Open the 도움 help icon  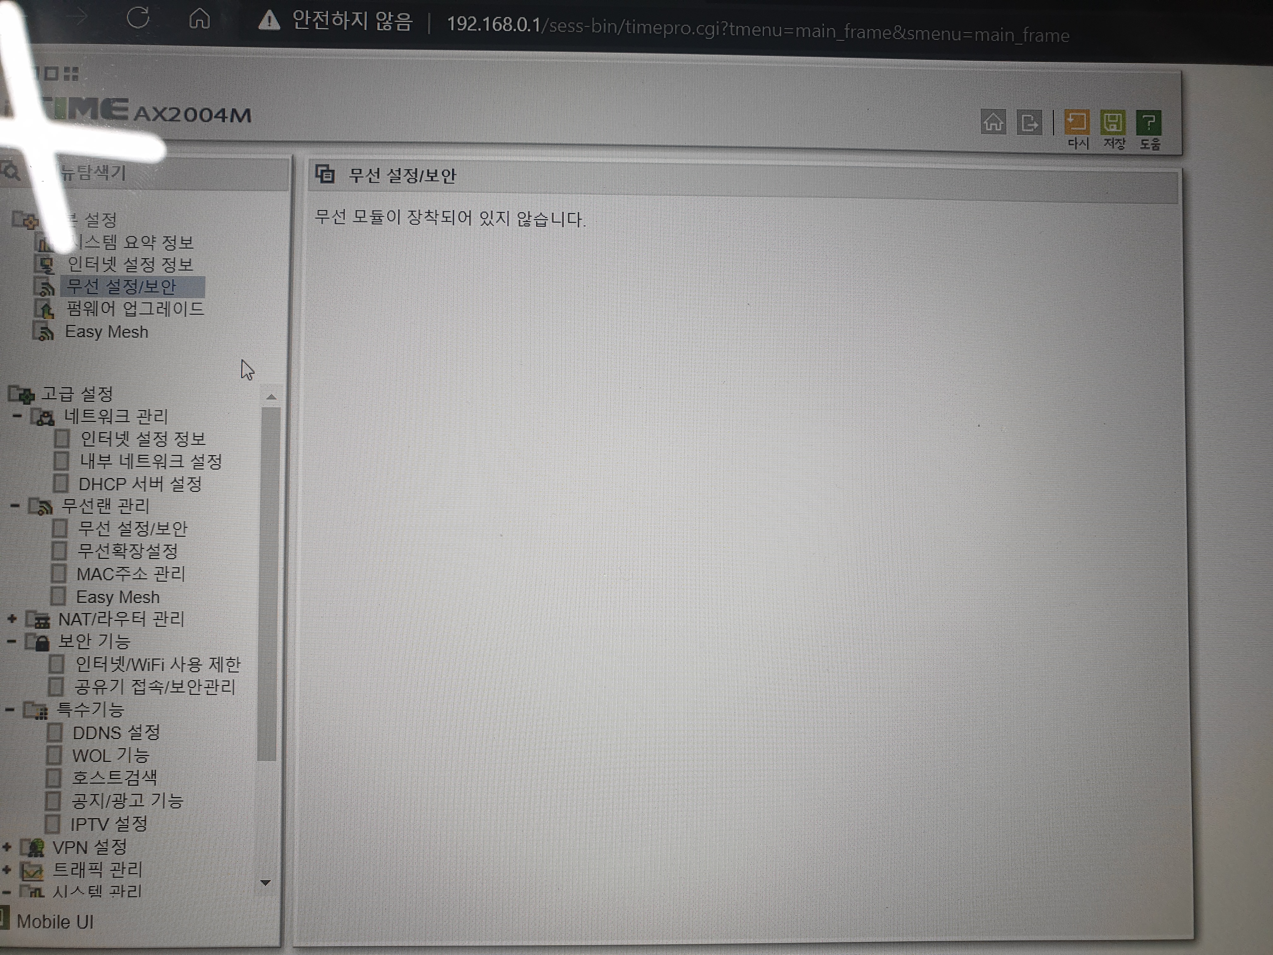(x=1149, y=122)
